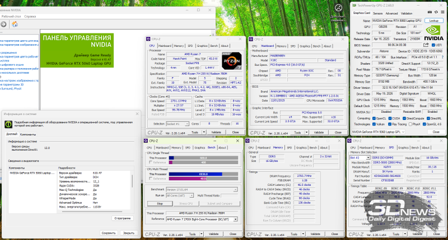Click the NVIDIA logo in GPU-Z

point(433,33)
